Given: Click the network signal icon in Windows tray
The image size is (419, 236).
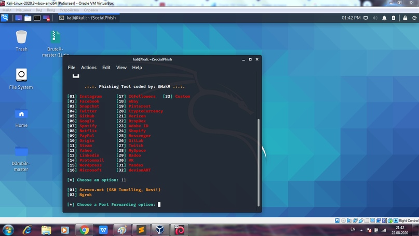Looking at the screenshot, I should [384, 230].
